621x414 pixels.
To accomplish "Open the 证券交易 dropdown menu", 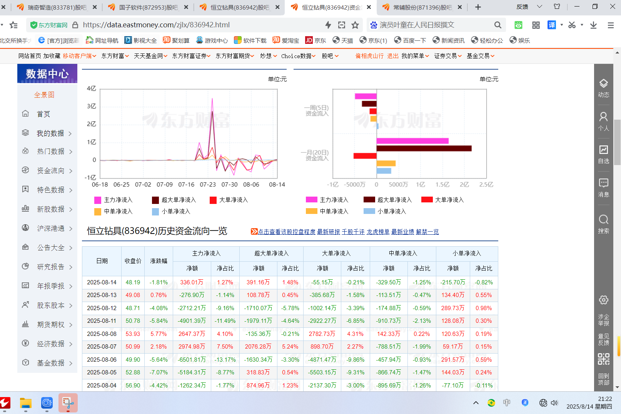I will point(448,56).
